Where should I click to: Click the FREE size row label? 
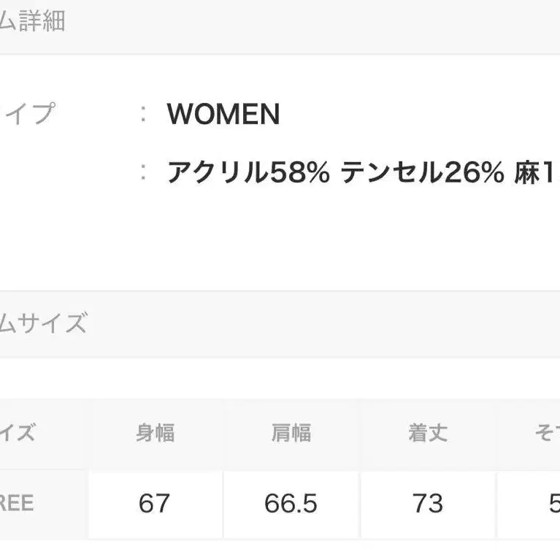(18, 504)
